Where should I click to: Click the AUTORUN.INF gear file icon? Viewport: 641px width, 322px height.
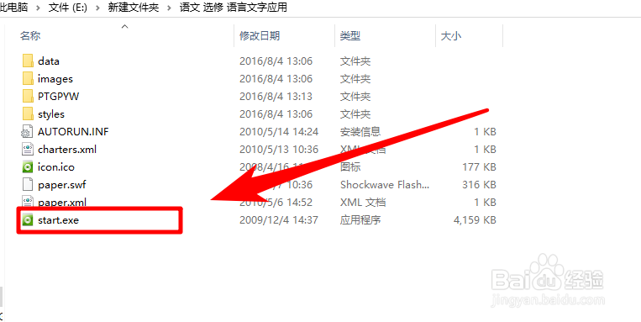27,132
